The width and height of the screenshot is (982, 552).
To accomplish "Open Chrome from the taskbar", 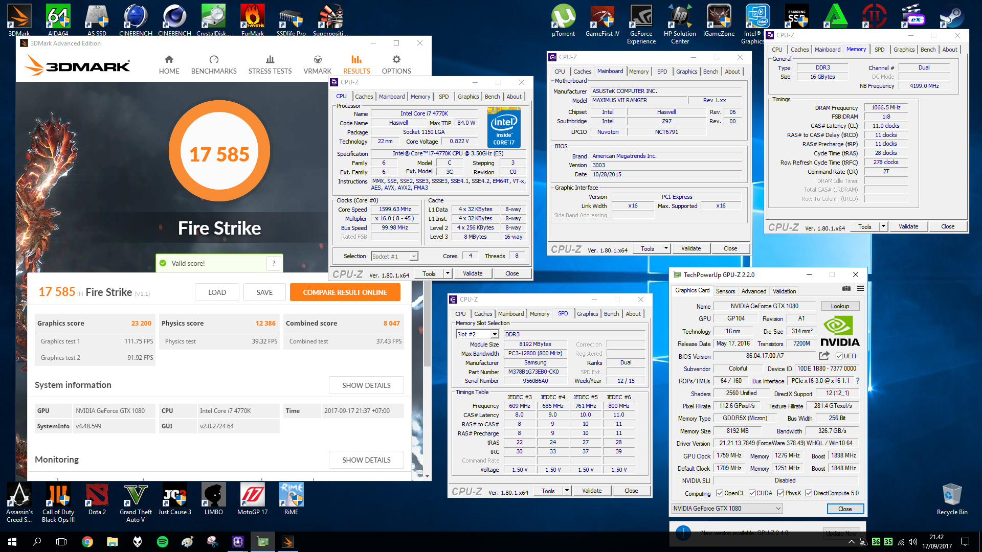I will point(87,542).
